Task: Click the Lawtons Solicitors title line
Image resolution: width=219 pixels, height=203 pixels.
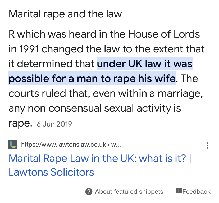Action: click(51, 172)
